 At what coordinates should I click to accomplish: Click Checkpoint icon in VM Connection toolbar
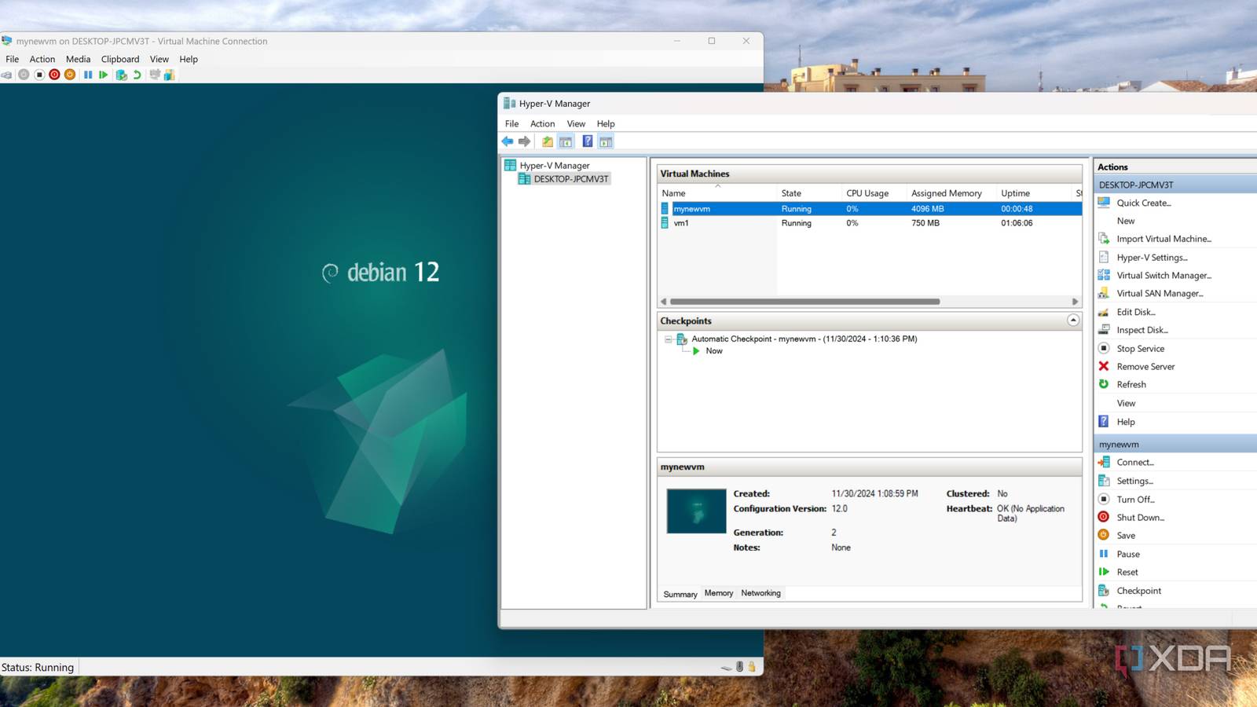[x=121, y=75]
